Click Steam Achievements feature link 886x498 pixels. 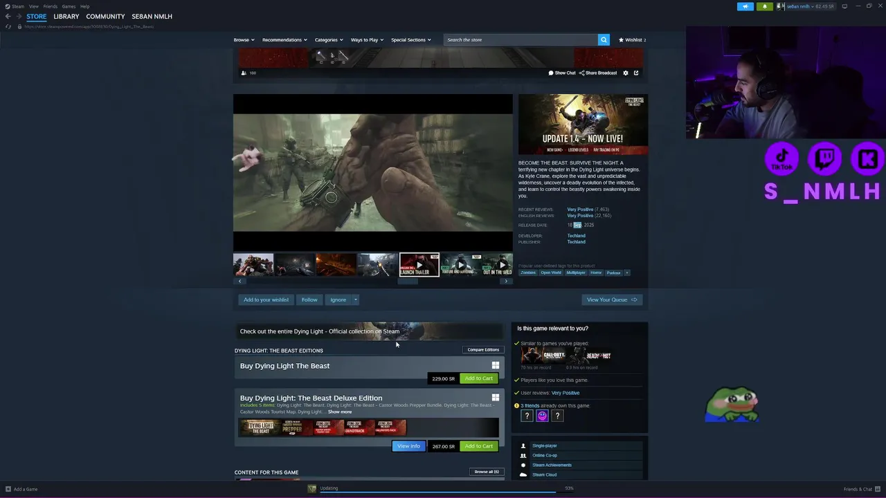click(x=552, y=465)
